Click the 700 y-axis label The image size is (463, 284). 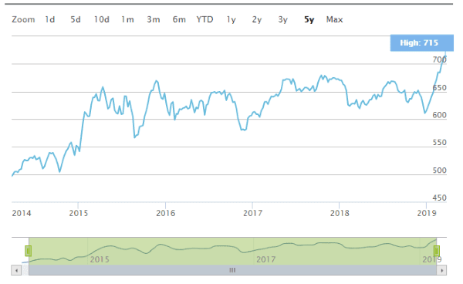click(439, 60)
